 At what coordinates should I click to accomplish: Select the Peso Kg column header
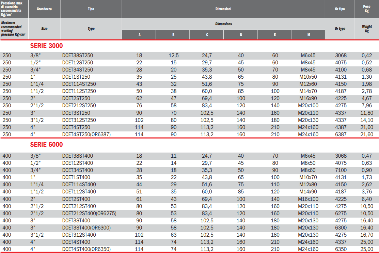[x=367, y=9]
